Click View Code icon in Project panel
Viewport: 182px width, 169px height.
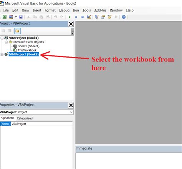(3, 31)
